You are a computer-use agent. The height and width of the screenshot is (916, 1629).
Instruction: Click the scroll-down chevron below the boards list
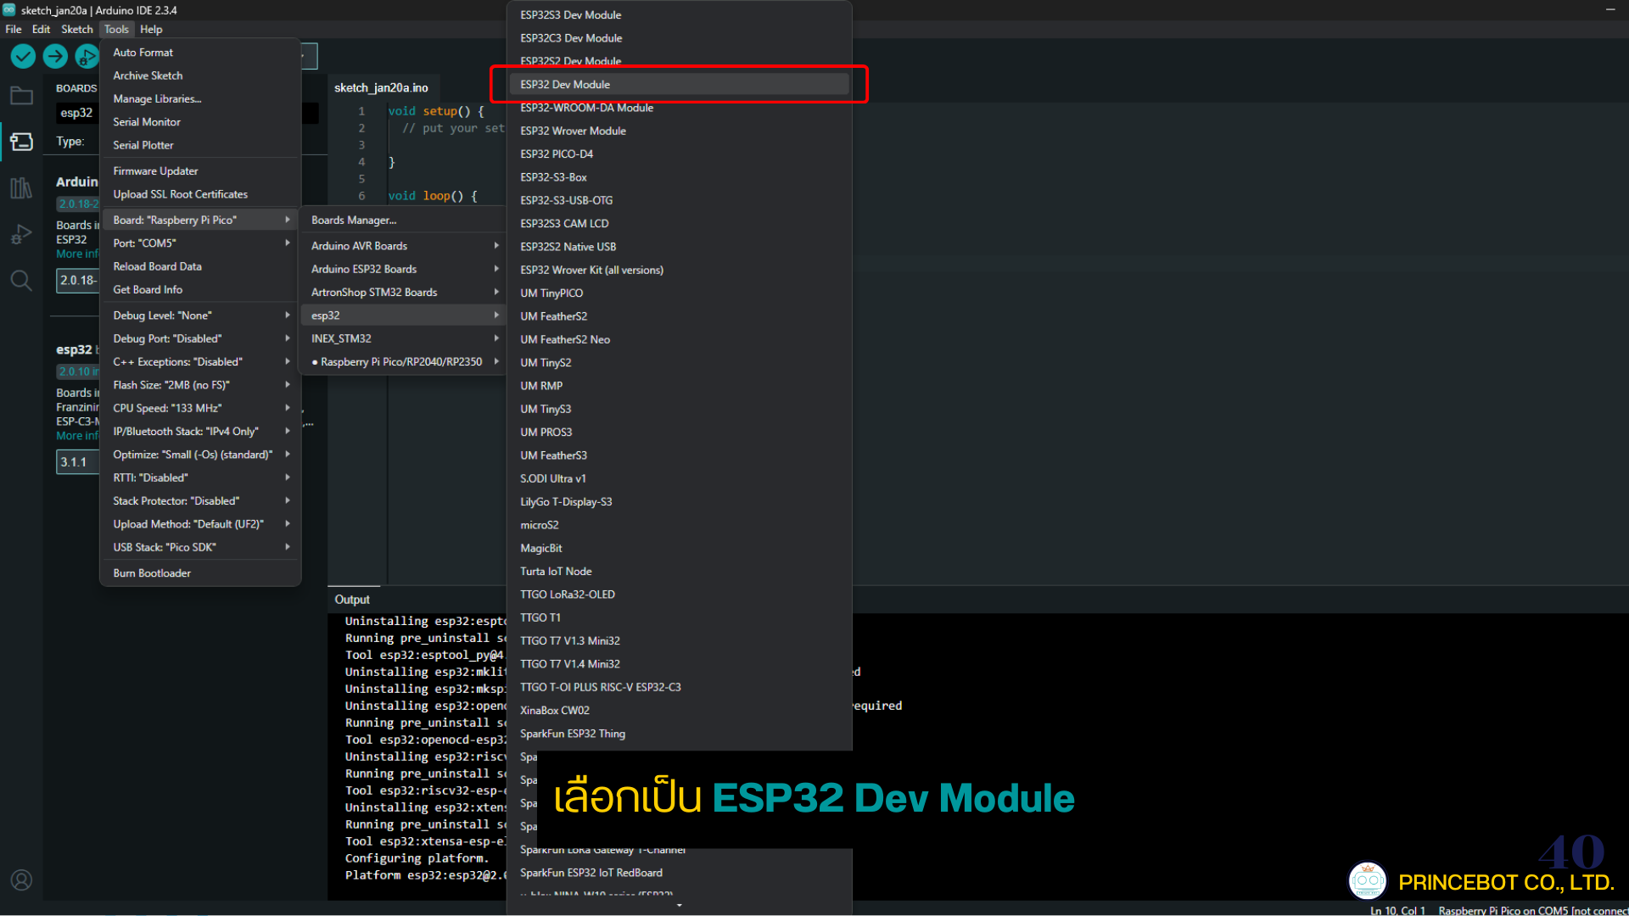click(x=679, y=905)
